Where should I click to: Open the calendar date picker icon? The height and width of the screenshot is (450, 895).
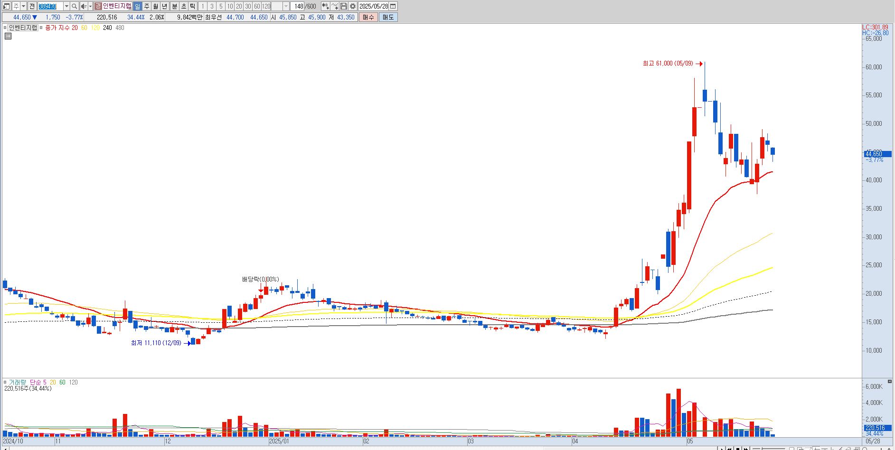tap(393, 6)
